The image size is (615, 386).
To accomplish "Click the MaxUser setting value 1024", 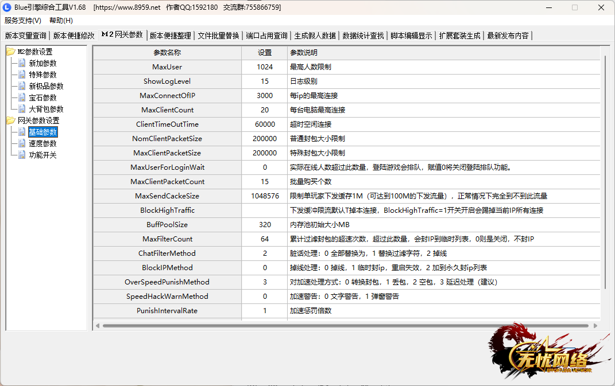I will (265, 67).
